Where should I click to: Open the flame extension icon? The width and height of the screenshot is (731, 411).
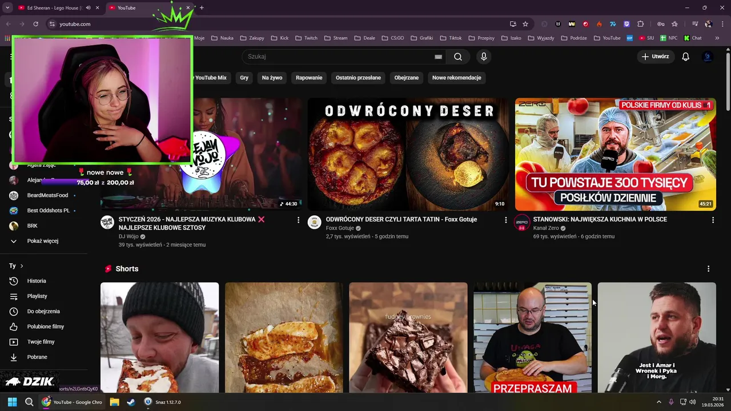coord(599,24)
